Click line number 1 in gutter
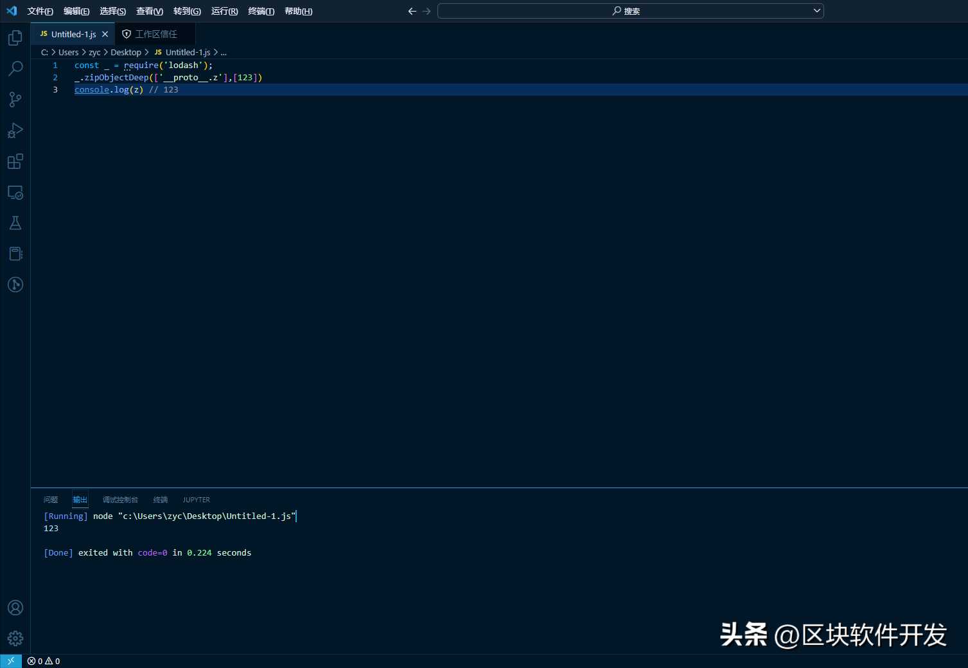Viewport: 968px width, 668px height. (55, 66)
